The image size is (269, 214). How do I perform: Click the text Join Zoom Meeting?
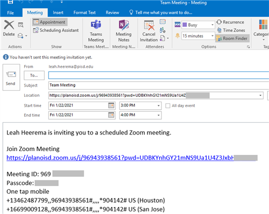(x=33, y=149)
